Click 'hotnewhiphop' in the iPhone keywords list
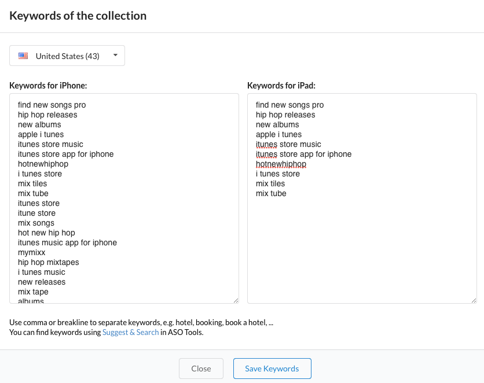 pyautogui.click(x=43, y=164)
